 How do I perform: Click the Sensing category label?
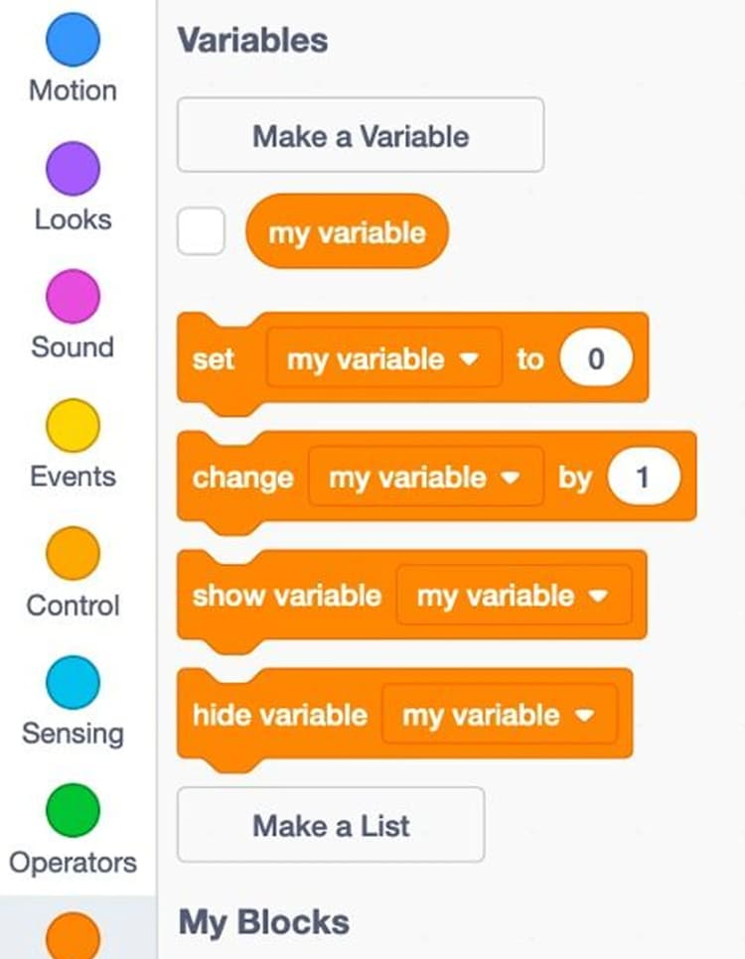tap(73, 734)
